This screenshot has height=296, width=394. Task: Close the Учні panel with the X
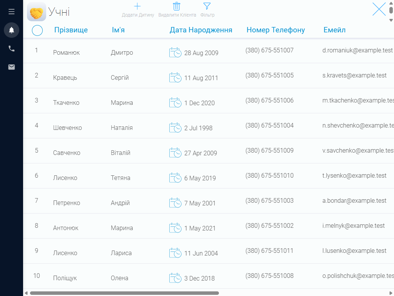(x=379, y=9)
